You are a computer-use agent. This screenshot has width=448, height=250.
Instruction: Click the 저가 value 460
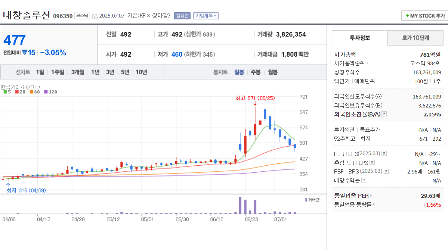[x=177, y=54]
